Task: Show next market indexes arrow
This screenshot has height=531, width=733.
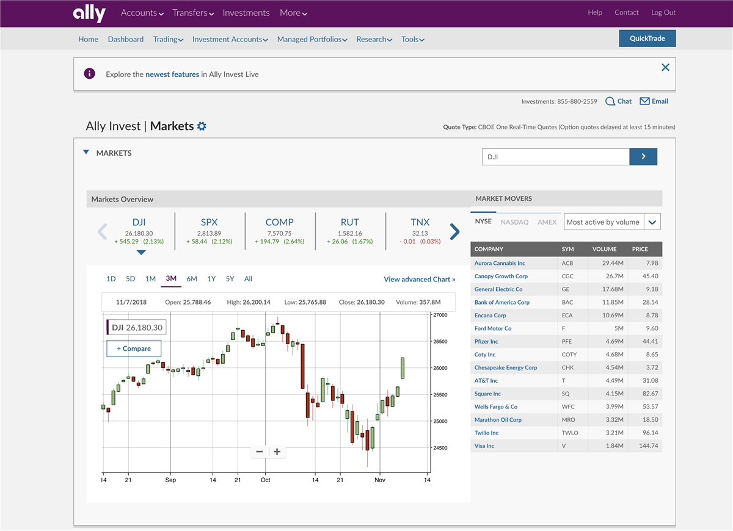Action: [x=454, y=231]
